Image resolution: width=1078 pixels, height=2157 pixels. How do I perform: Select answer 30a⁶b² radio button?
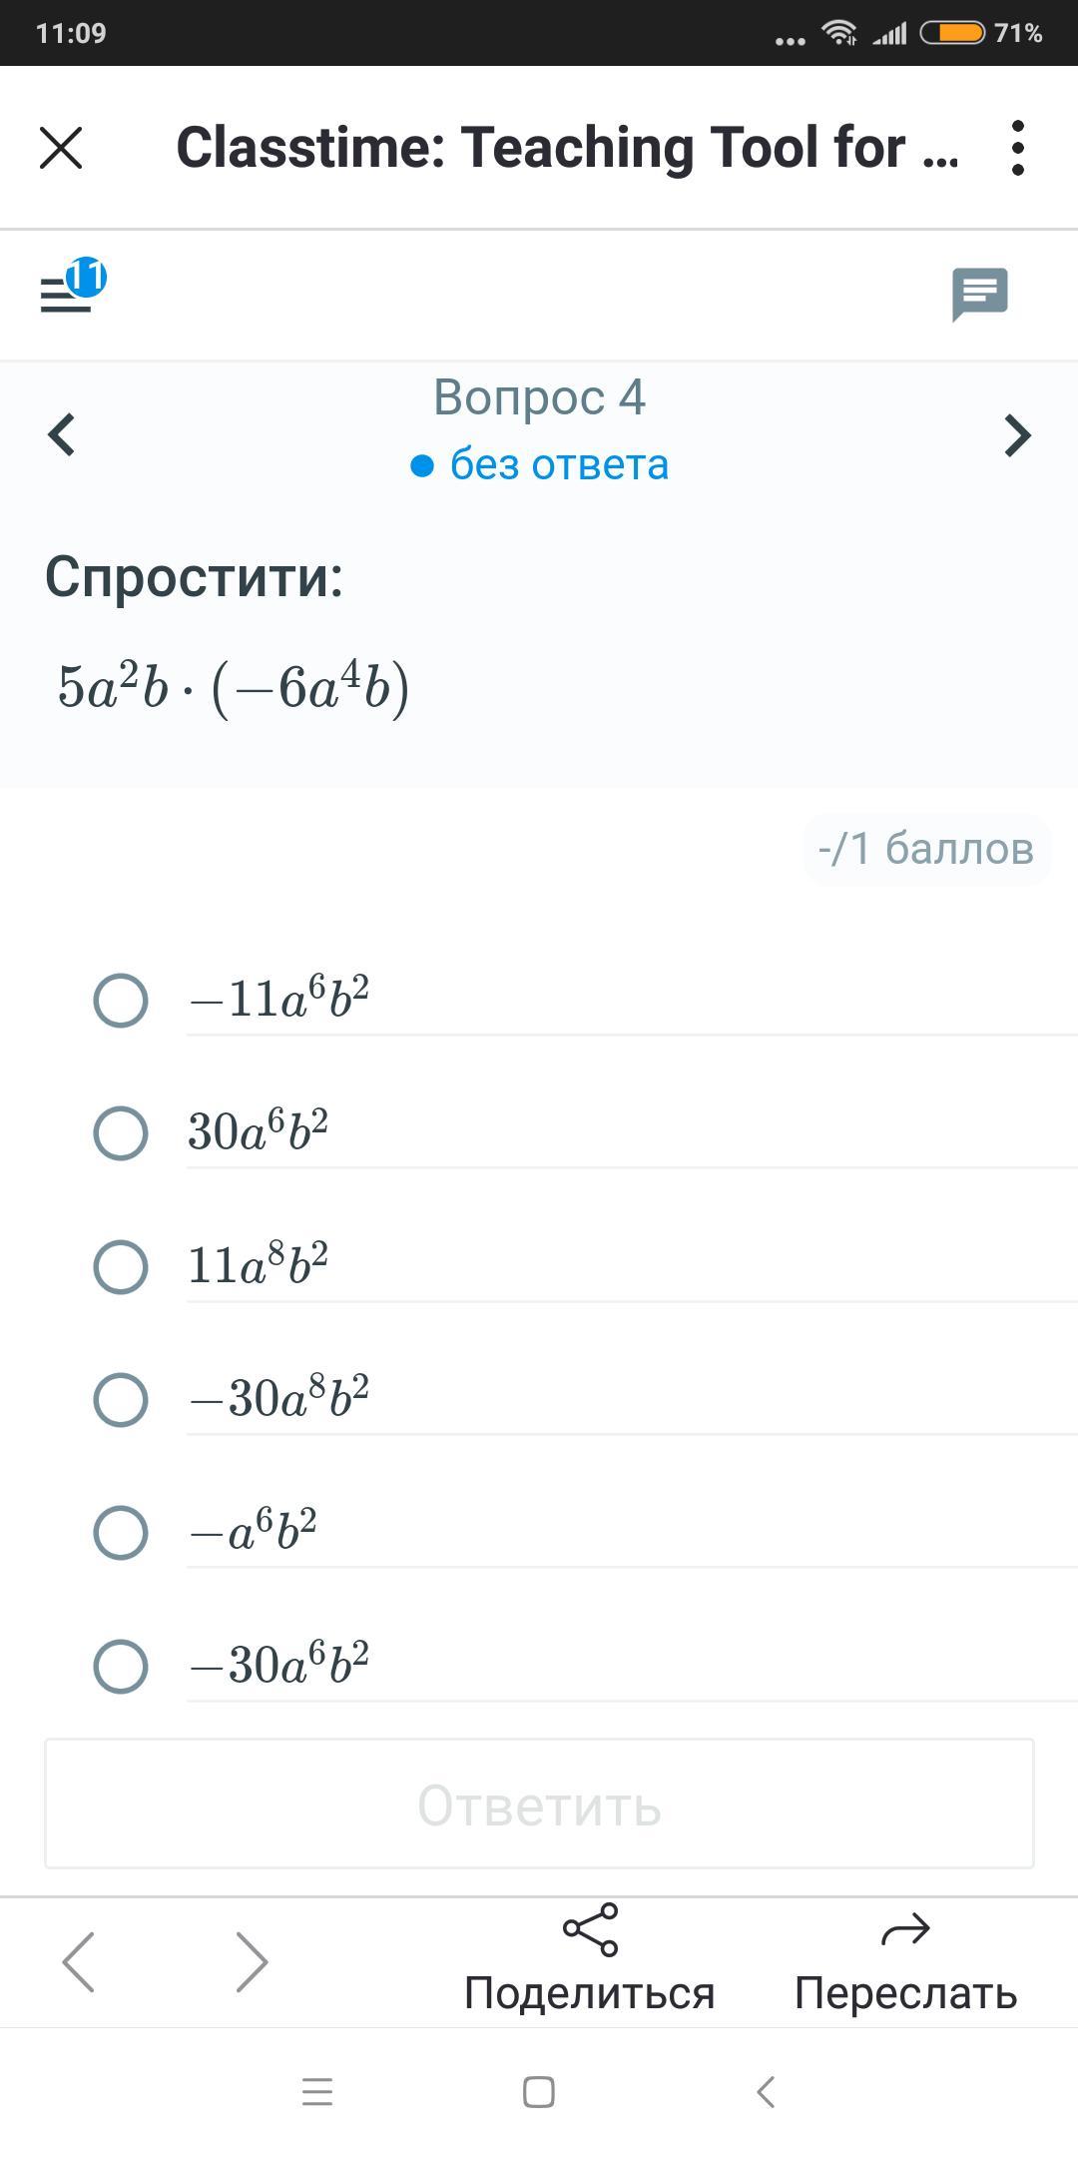(x=121, y=1132)
